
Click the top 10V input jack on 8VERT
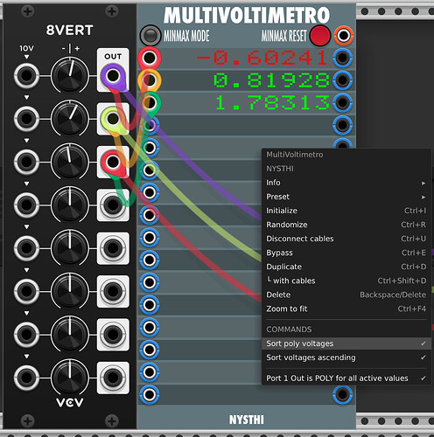pos(26,76)
